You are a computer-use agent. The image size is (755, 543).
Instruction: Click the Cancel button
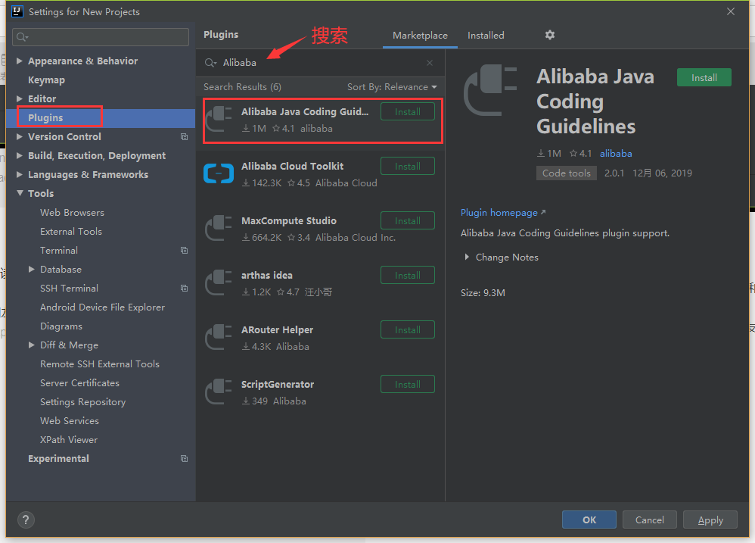(650, 520)
